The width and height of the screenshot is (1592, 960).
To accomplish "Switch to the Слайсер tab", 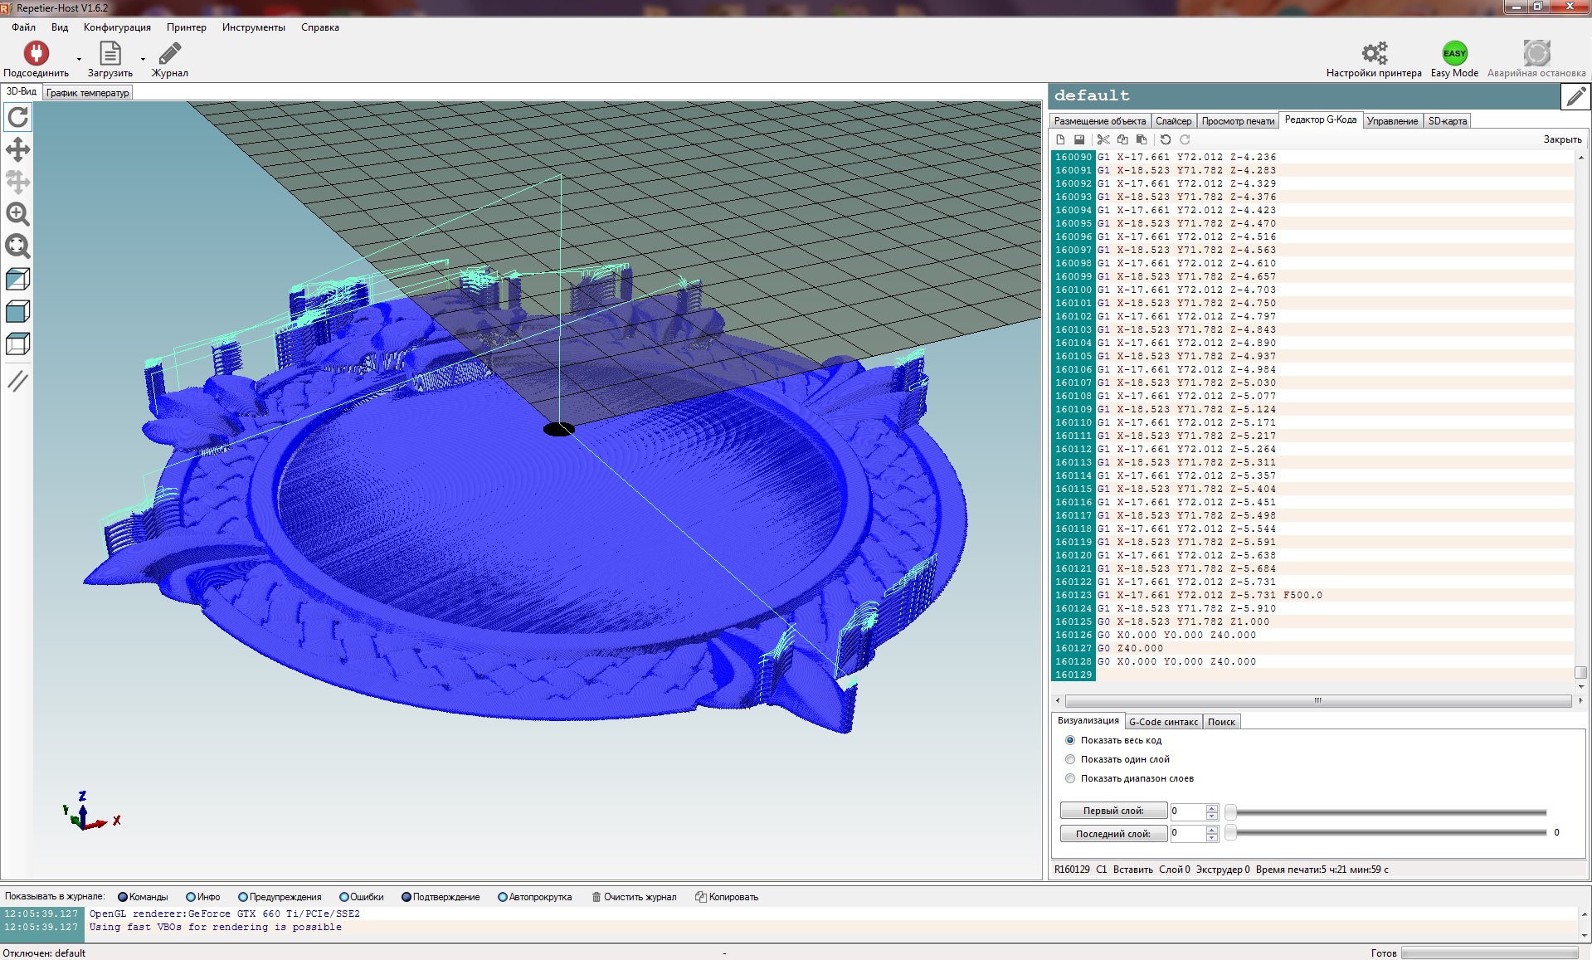I will [x=1173, y=121].
